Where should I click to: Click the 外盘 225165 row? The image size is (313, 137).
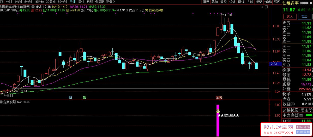point(297,89)
